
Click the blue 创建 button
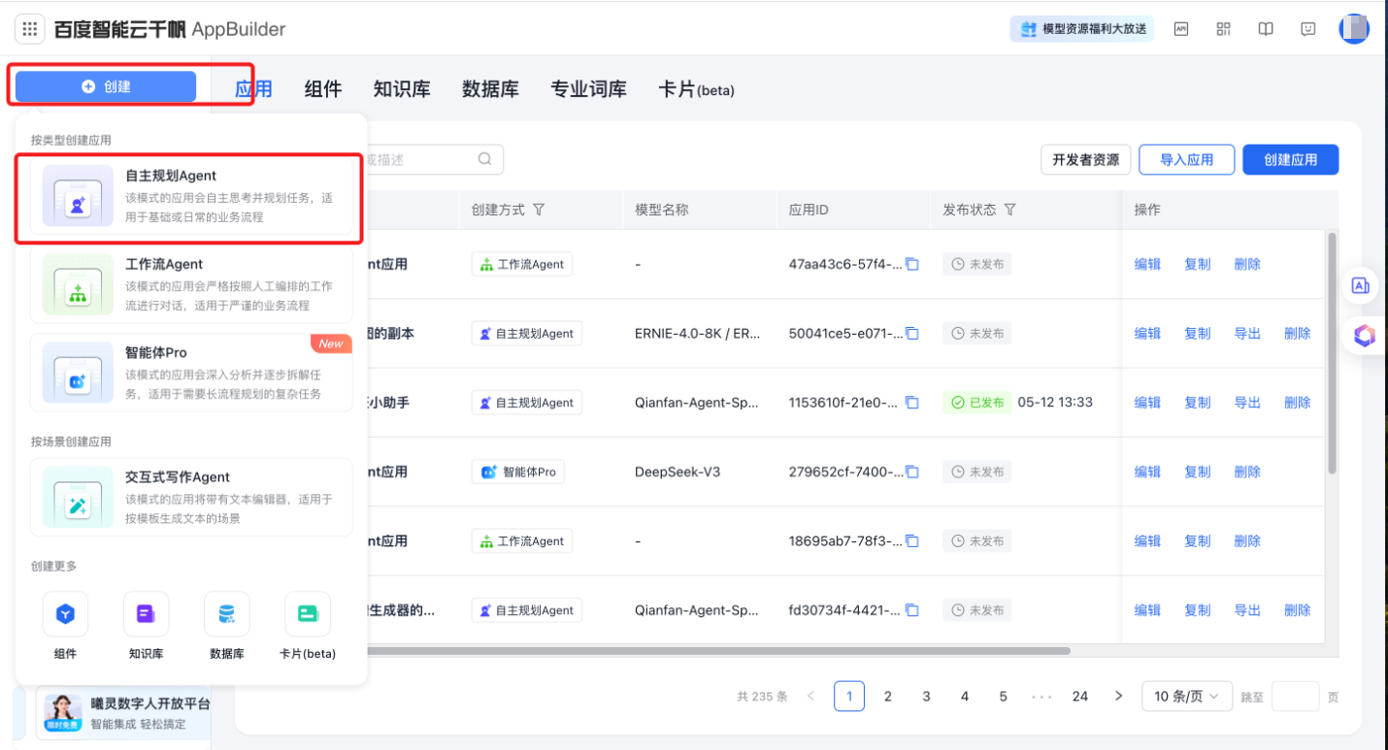pyautogui.click(x=106, y=86)
